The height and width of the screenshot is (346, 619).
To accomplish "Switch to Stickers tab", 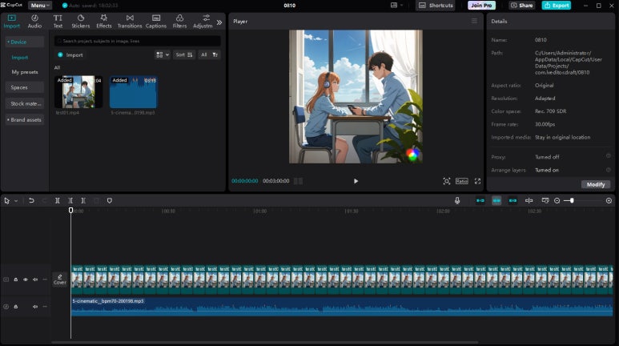I will pyautogui.click(x=81, y=22).
